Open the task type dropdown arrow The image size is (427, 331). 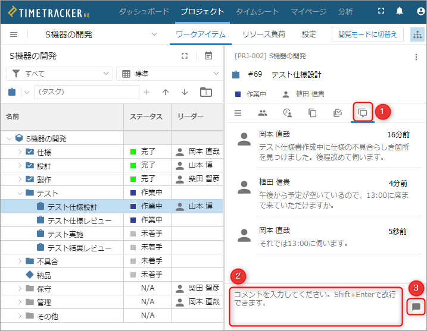point(27,92)
